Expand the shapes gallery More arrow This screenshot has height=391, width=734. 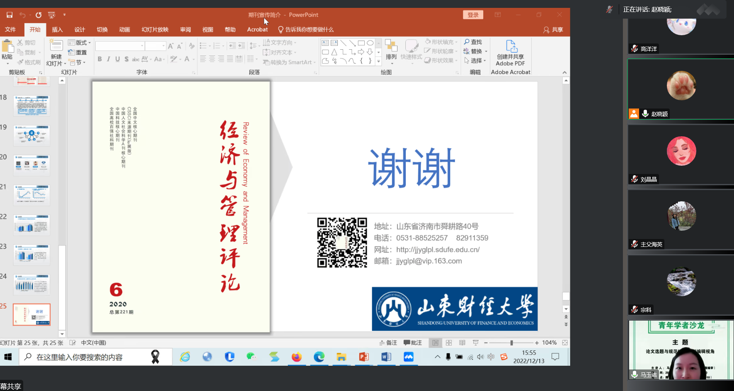(378, 61)
